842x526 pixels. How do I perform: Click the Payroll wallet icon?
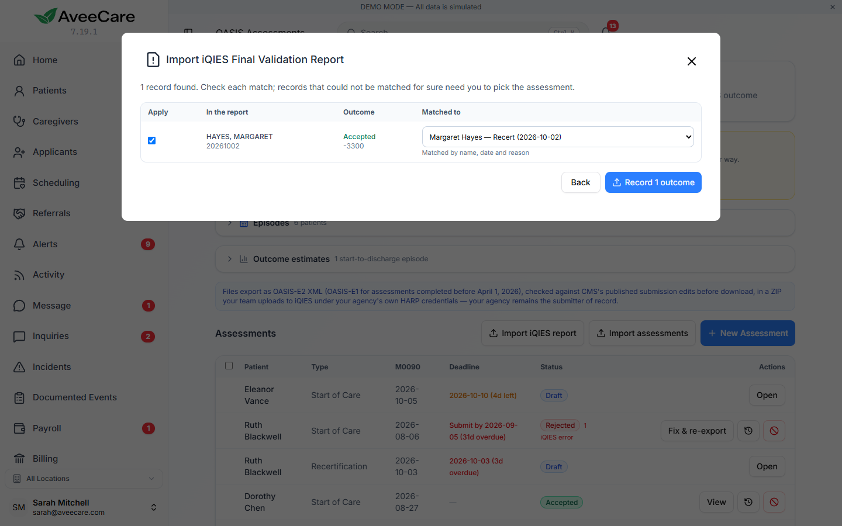point(19,428)
